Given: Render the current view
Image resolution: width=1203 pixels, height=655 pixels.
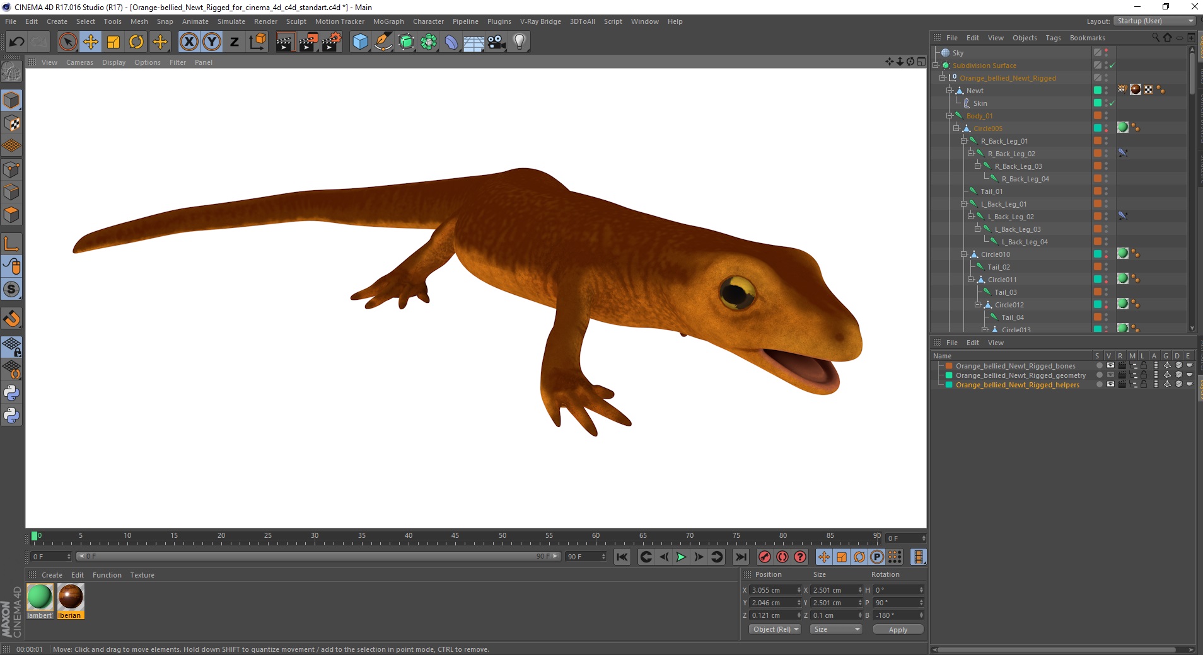Looking at the screenshot, I should pos(285,42).
